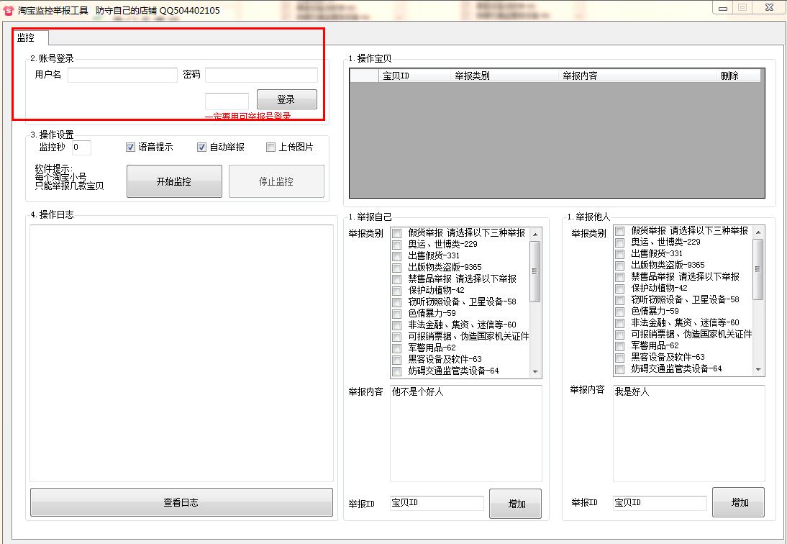Check 可报销票据 in 举报自己 list
787x544 pixels.
[397, 337]
